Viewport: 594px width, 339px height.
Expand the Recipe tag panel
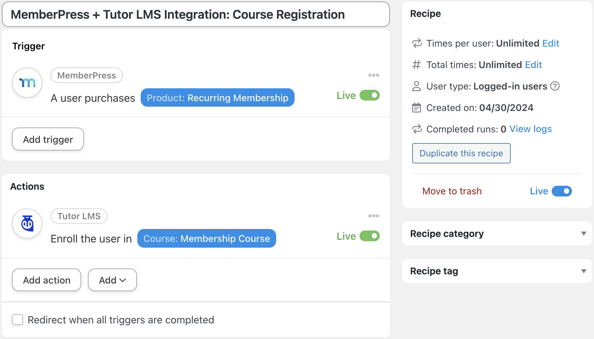pos(584,271)
